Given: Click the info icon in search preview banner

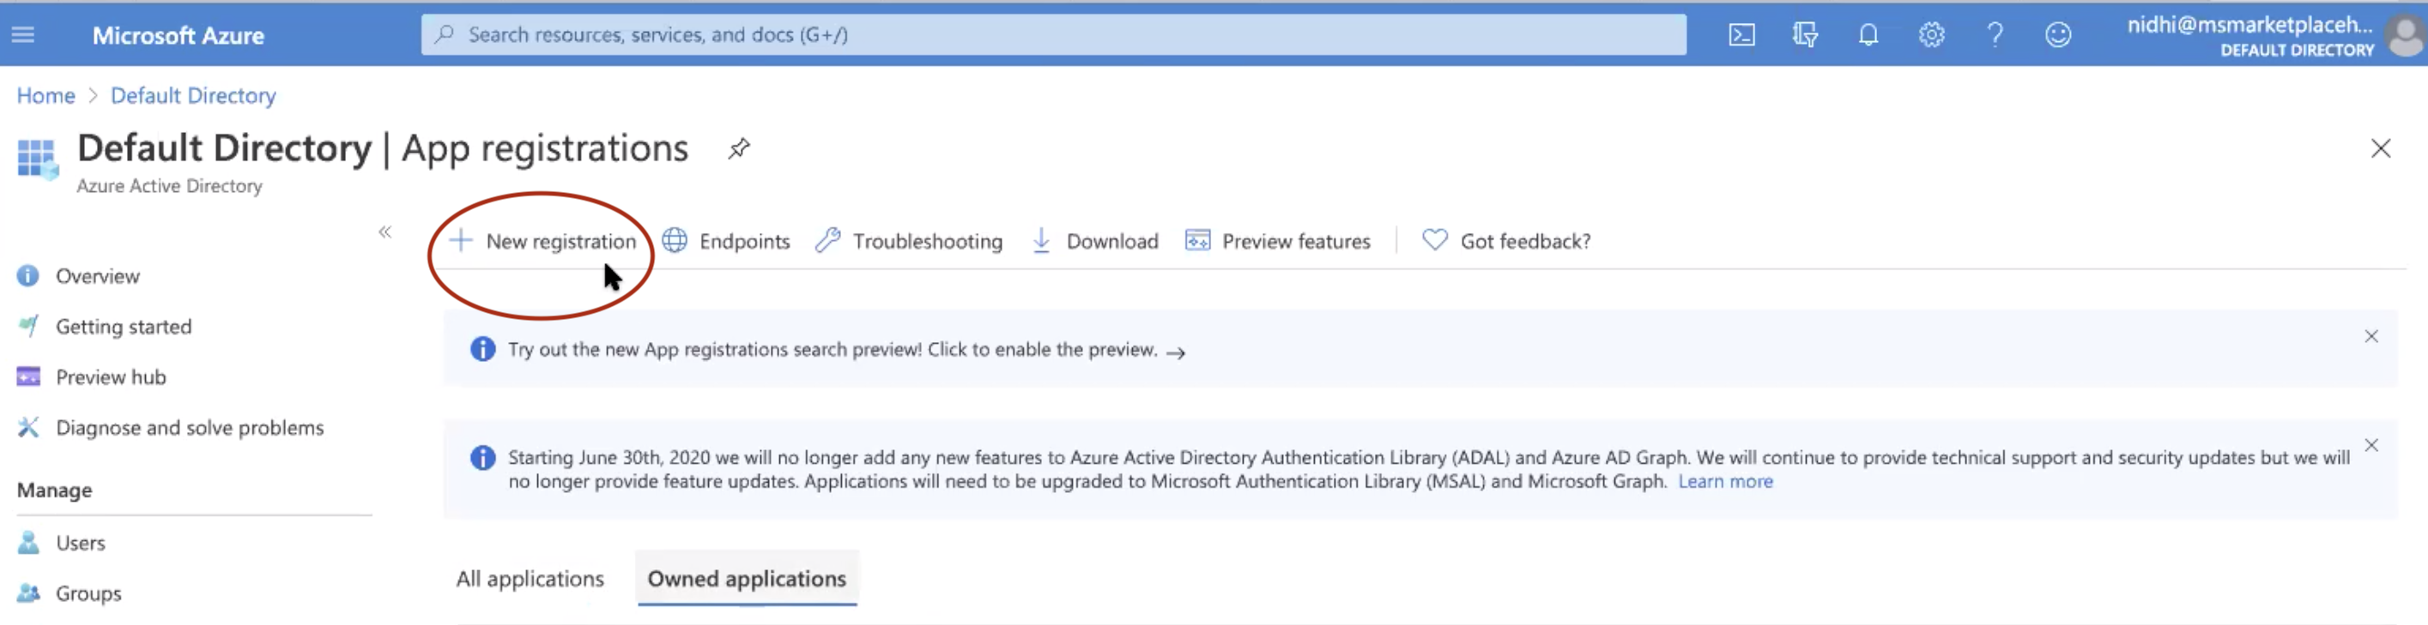Looking at the screenshot, I should [481, 349].
